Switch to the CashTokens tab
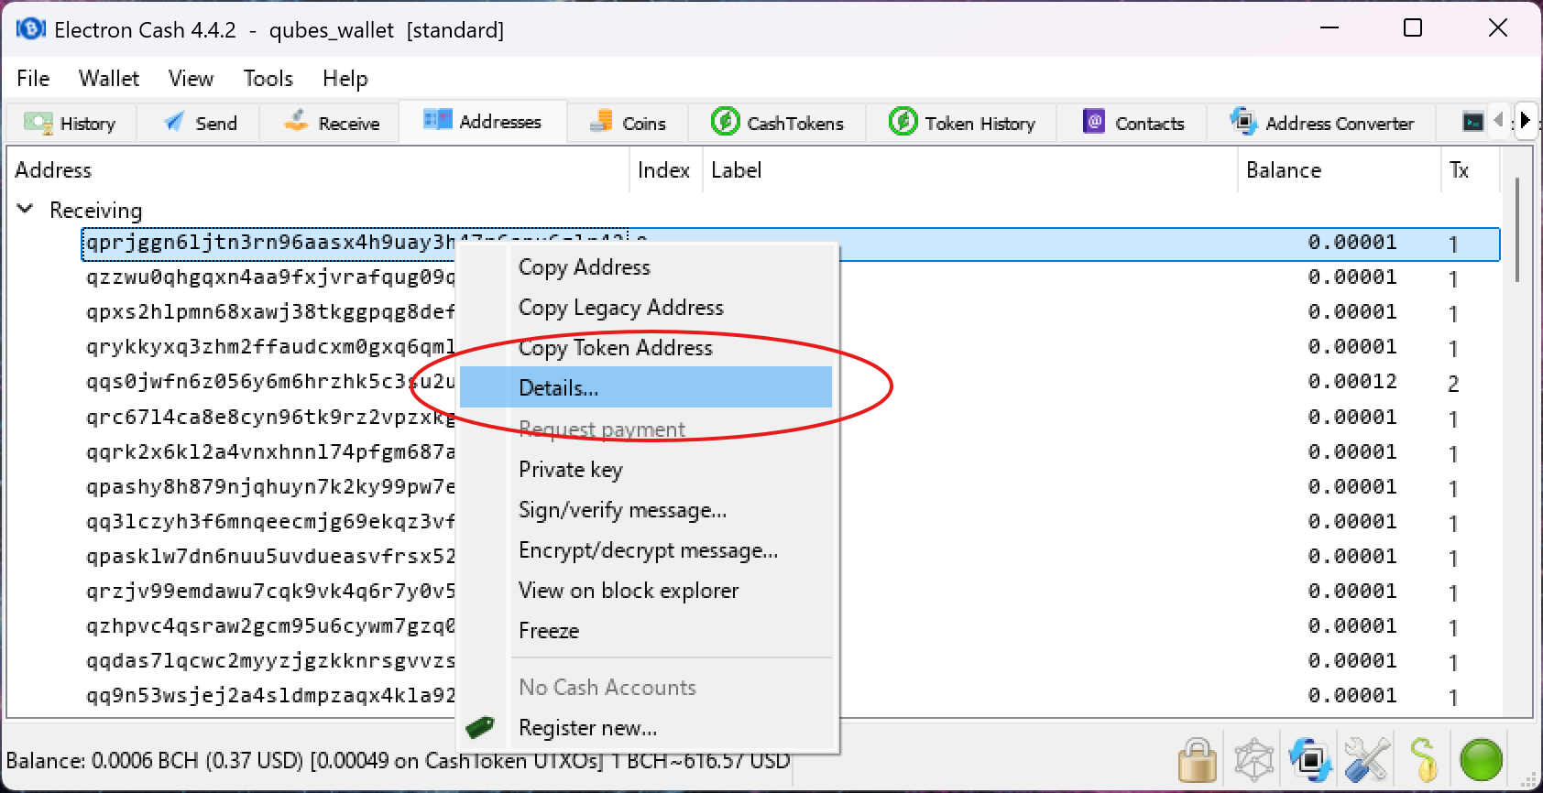1543x793 pixels. pyautogui.click(x=777, y=123)
